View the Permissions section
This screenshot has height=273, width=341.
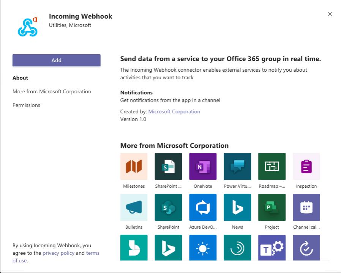click(26, 105)
